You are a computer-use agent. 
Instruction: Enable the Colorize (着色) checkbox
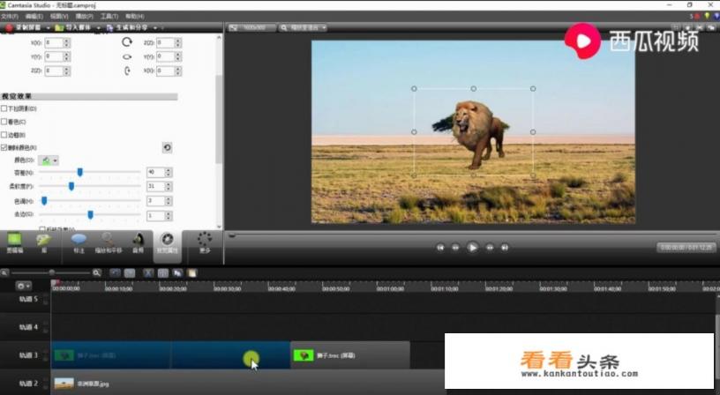coord(4,122)
